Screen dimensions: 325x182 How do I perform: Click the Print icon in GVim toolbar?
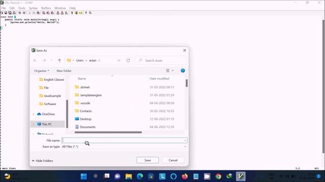pos(14,13)
